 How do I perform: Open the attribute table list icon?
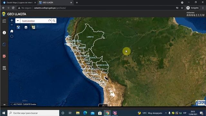click(x=4, y=68)
